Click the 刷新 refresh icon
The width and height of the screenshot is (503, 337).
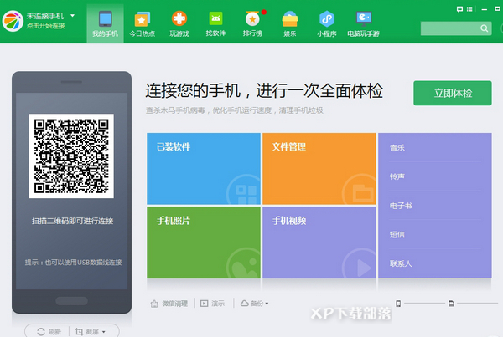click(41, 332)
